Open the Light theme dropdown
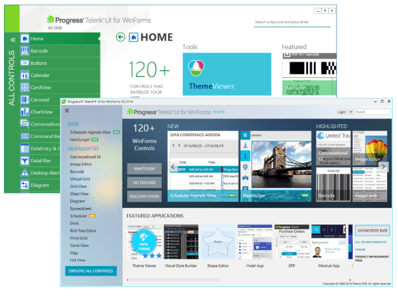 point(345,112)
